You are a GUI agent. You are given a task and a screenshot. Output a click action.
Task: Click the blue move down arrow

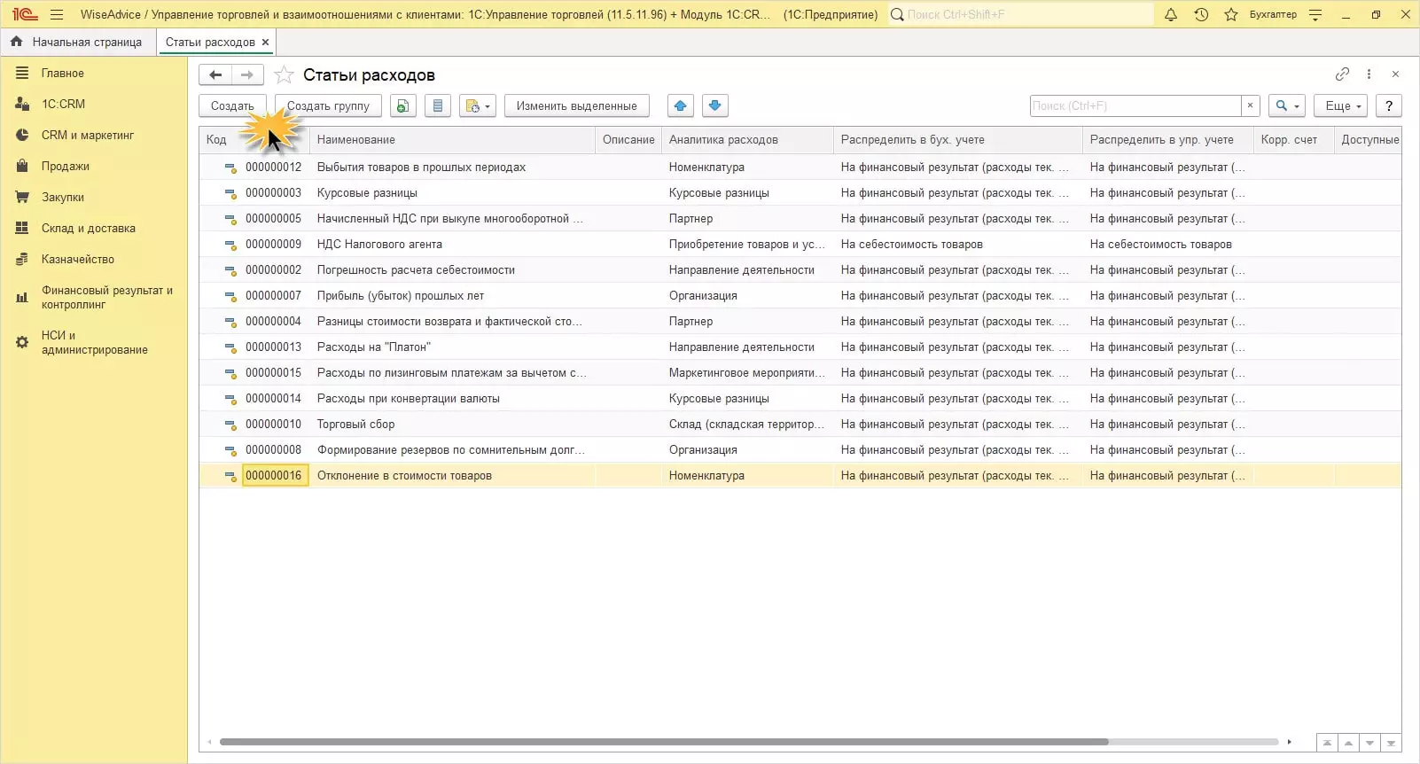(x=714, y=106)
